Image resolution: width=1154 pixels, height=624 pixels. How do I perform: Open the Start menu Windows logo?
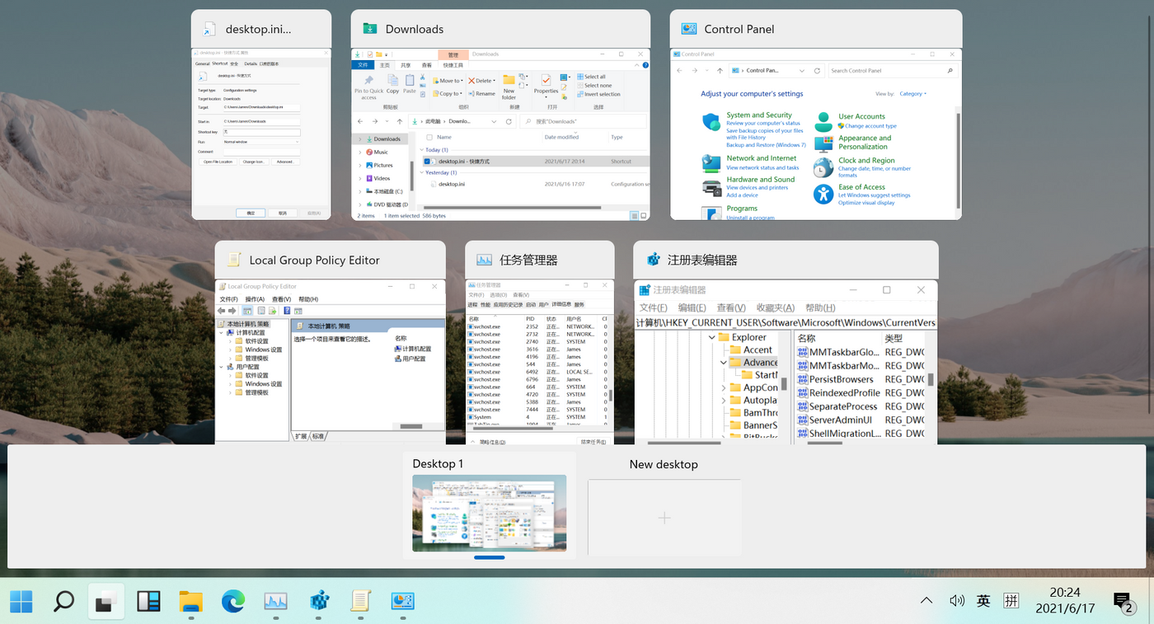pyautogui.click(x=21, y=602)
